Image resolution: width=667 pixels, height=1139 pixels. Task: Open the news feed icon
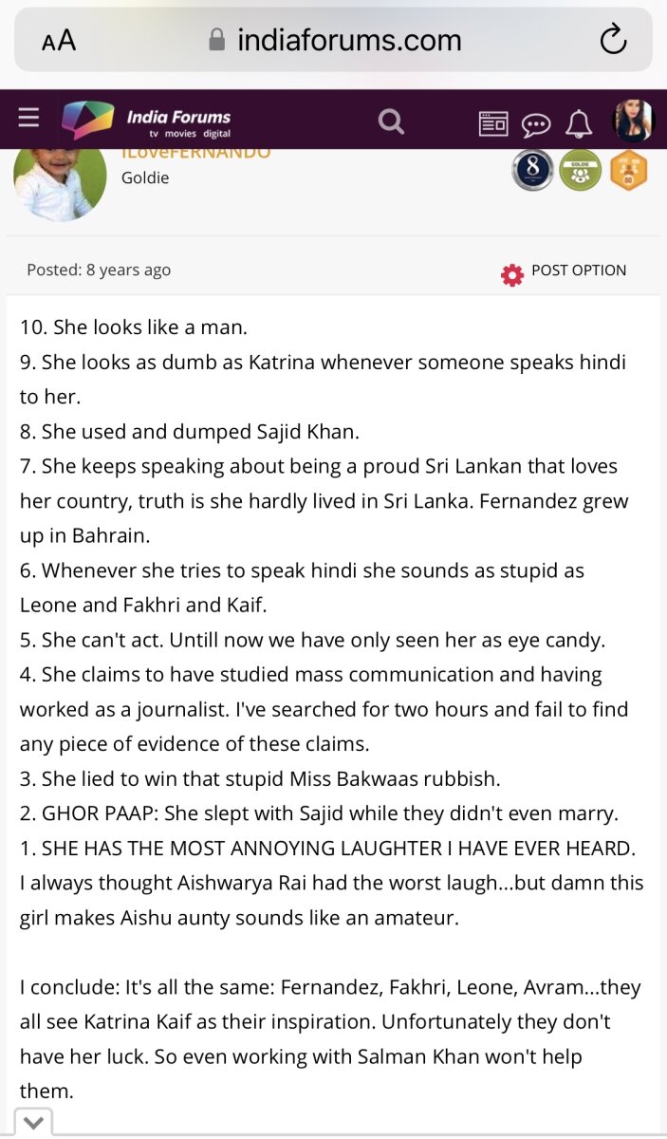pyautogui.click(x=493, y=122)
